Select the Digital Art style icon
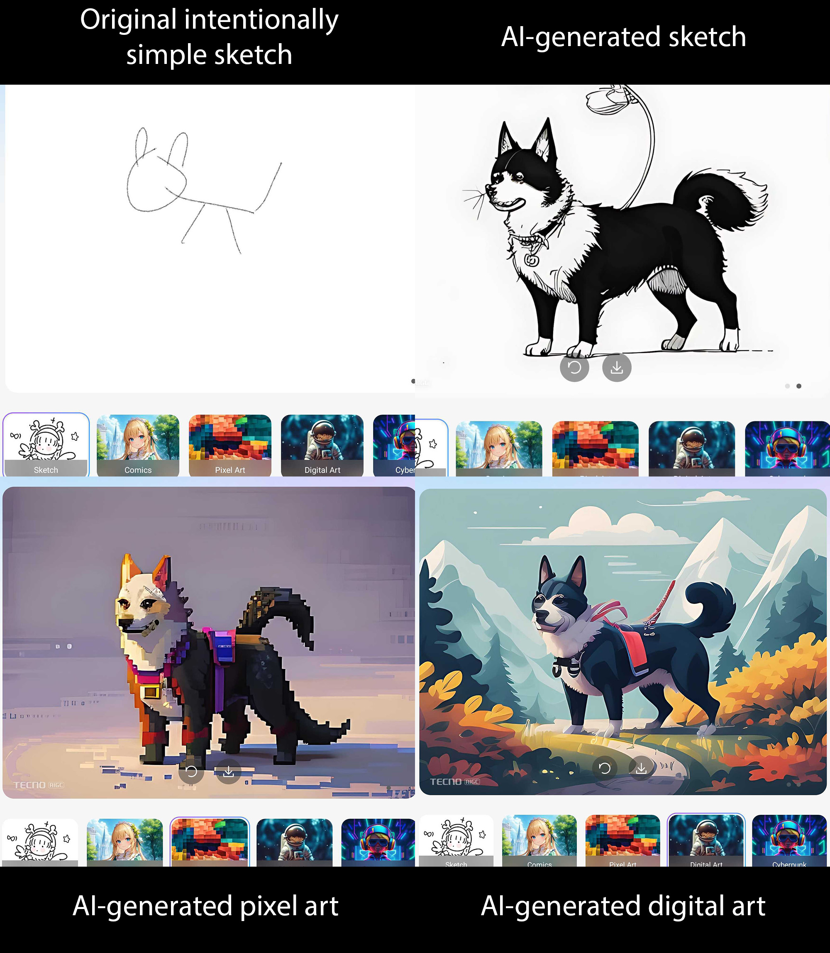The height and width of the screenshot is (953, 830). pyautogui.click(x=321, y=442)
